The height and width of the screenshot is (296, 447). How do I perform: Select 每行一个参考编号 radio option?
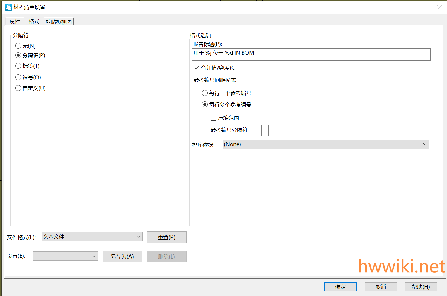(x=205, y=93)
